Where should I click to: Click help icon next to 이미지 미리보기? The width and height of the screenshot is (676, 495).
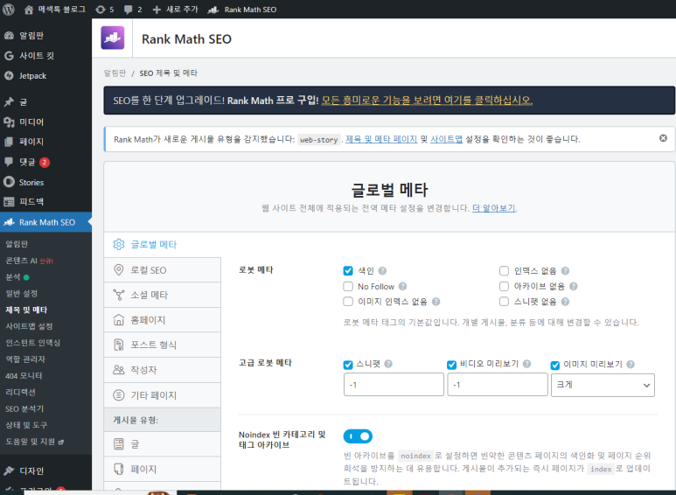point(631,365)
